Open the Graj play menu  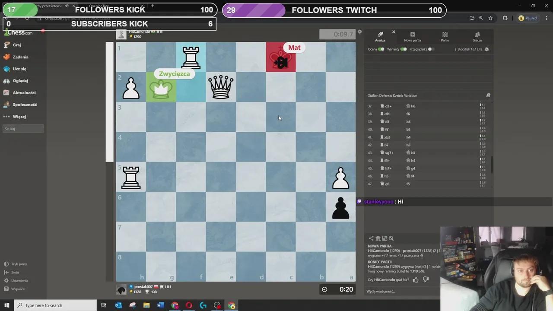(12, 45)
